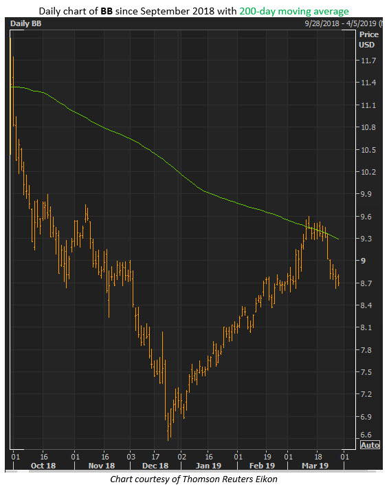Screen dimensions: 389x487
Task: Click the '02' date tick in January
Action: 181,457
